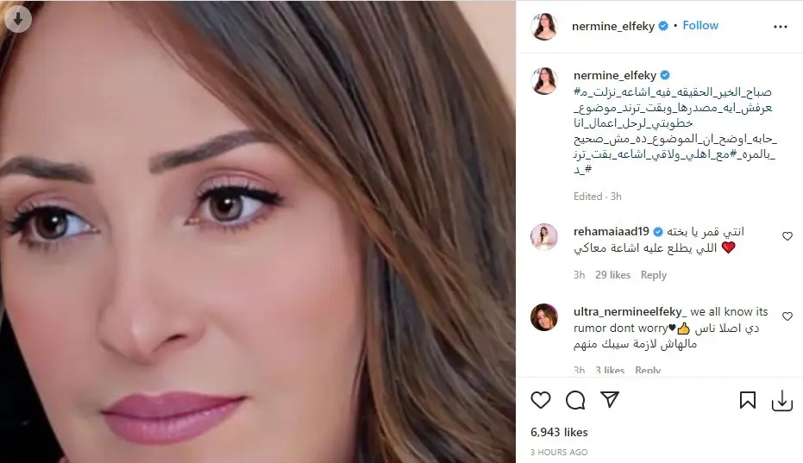Open ultra_nermineelfeky_ avatar image

[x=544, y=317]
